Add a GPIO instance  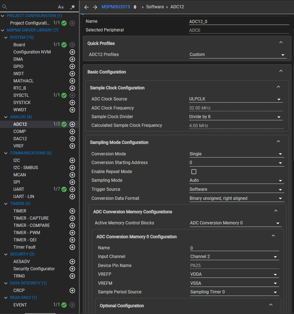click(x=72, y=66)
